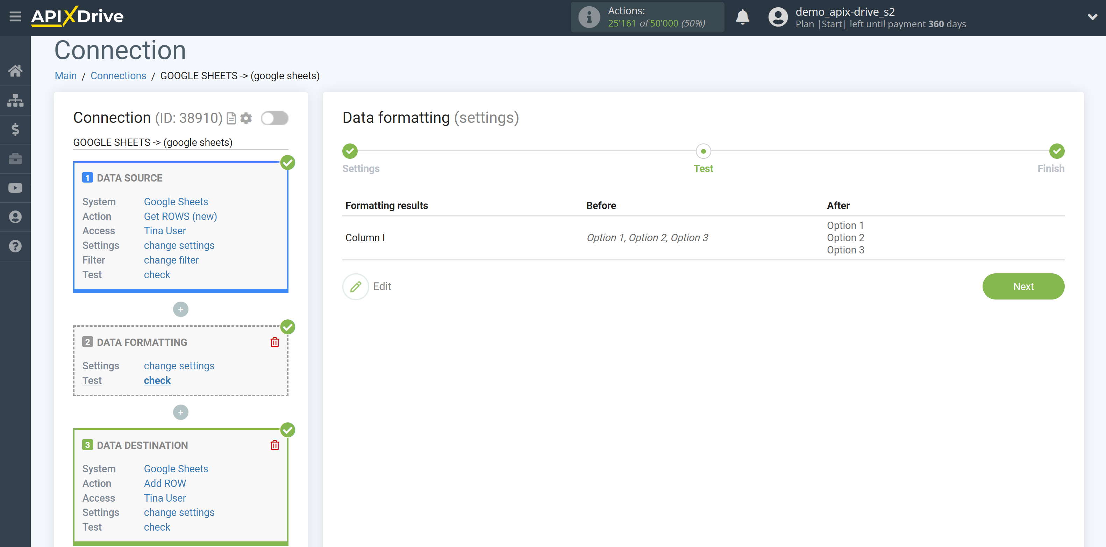Click check link in Data Destination

tap(157, 527)
